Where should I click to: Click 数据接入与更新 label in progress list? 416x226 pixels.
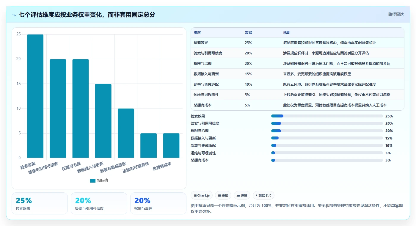pos(203,138)
